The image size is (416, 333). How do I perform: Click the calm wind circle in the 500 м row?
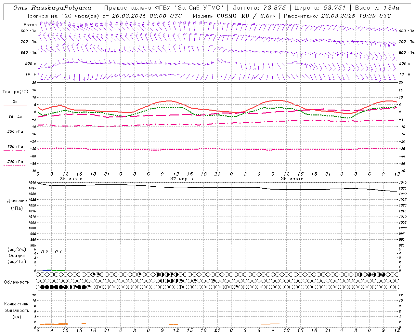[x=236, y=63]
